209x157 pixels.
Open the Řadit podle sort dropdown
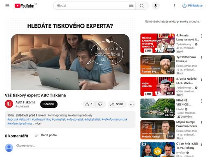pos(46,135)
